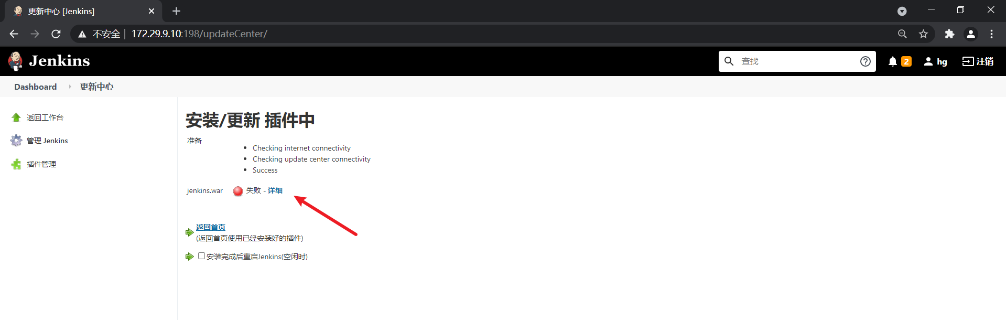Enable 安装完成后重启Jenkins checkbox
The height and width of the screenshot is (320, 1006).
201,256
